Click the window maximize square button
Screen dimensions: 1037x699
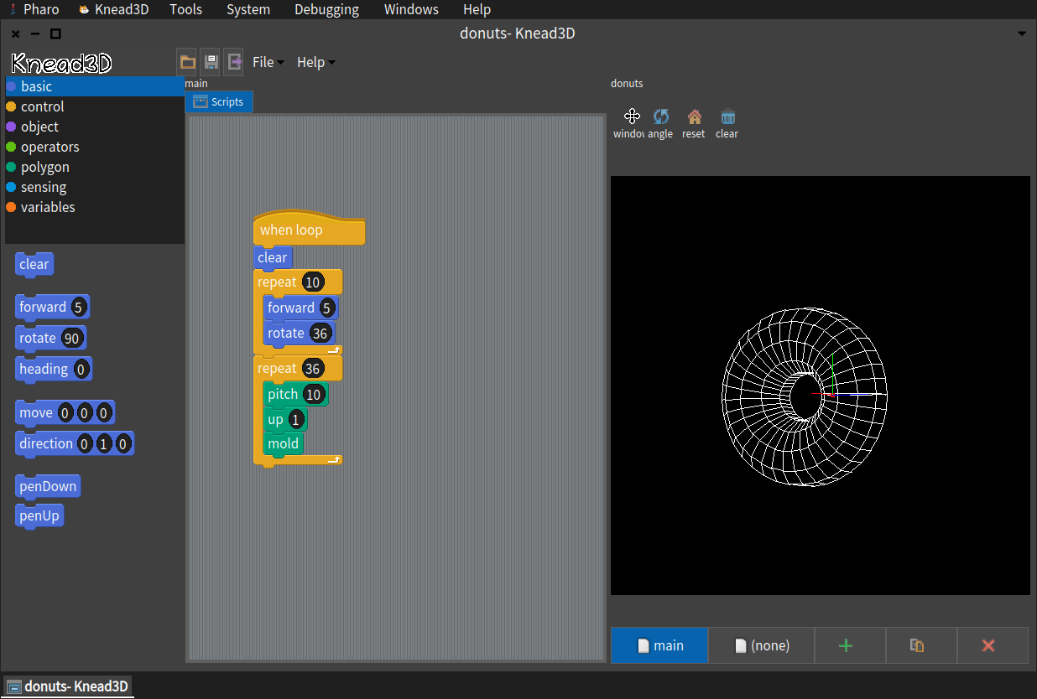[55, 34]
